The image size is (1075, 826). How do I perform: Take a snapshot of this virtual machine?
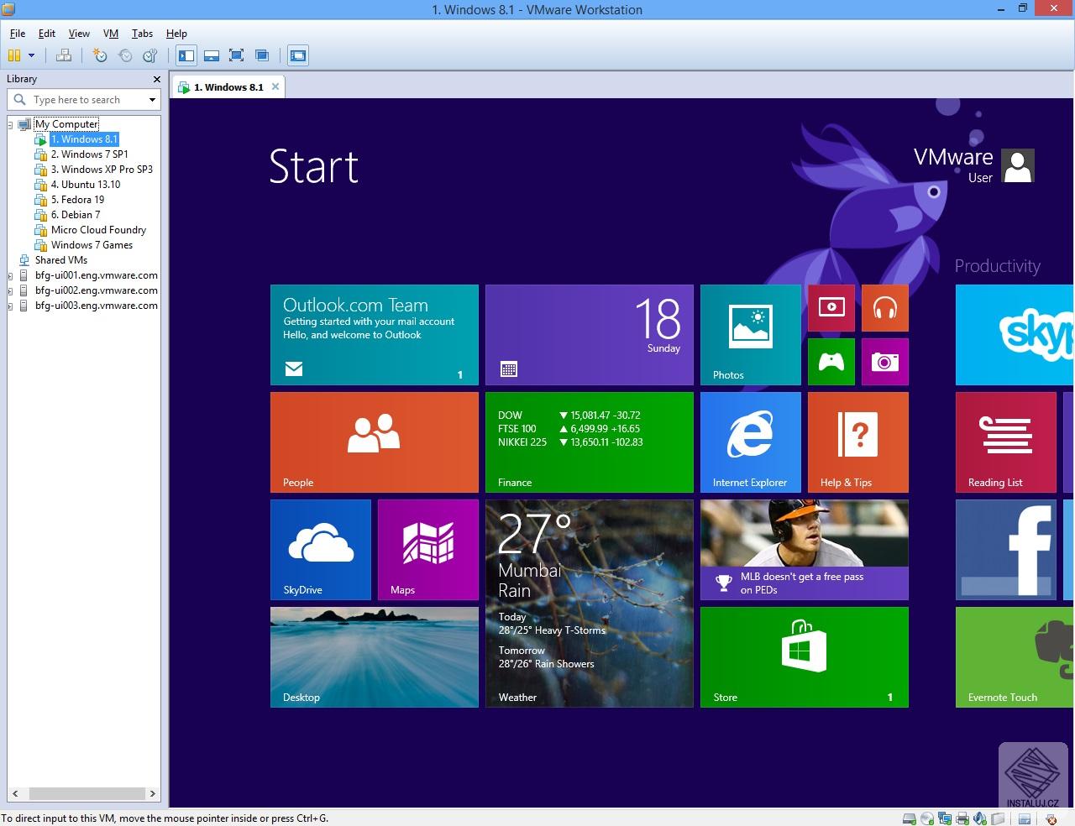[x=100, y=55]
